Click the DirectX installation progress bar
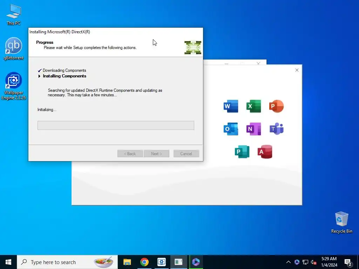This screenshot has height=269, width=359. [x=116, y=125]
